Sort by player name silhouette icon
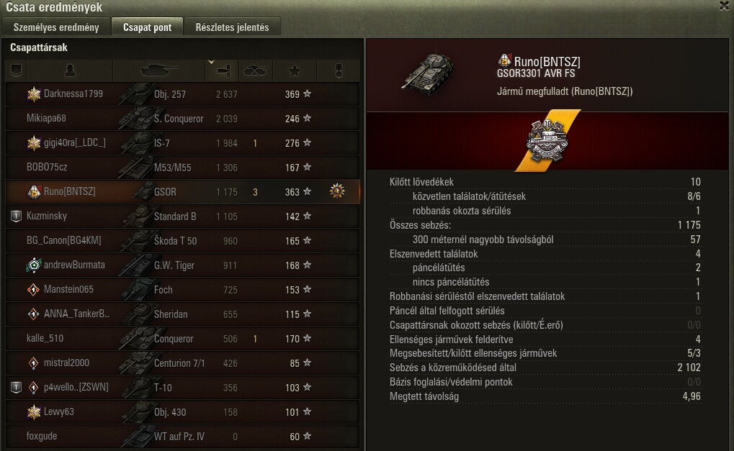Image resolution: width=734 pixels, height=451 pixels. click(70, 70)
